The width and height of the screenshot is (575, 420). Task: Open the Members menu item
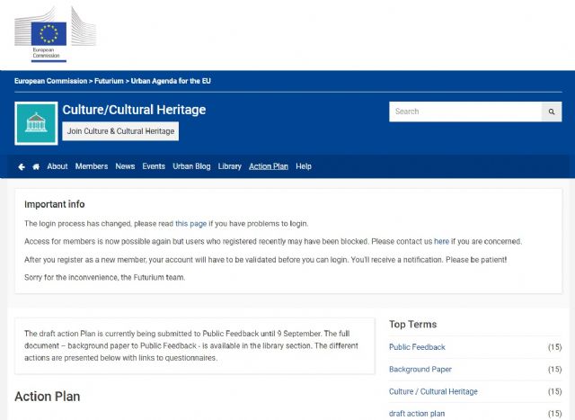coord(92,166)
